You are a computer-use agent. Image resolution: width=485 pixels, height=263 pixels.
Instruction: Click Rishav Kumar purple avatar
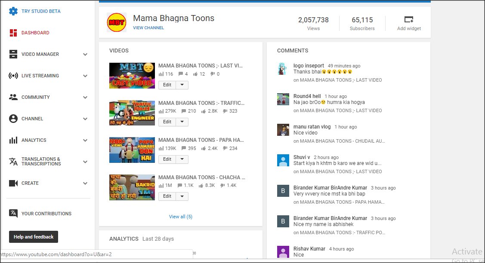click(x=283, y=252)
